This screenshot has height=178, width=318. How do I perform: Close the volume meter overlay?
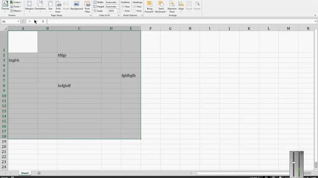(x=302, y=153)
